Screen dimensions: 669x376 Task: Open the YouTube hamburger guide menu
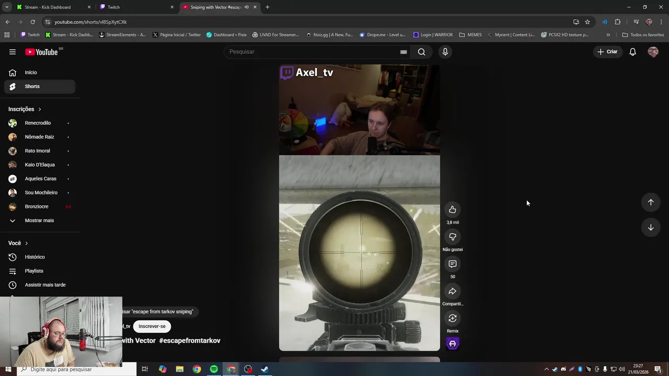(13, 52)
